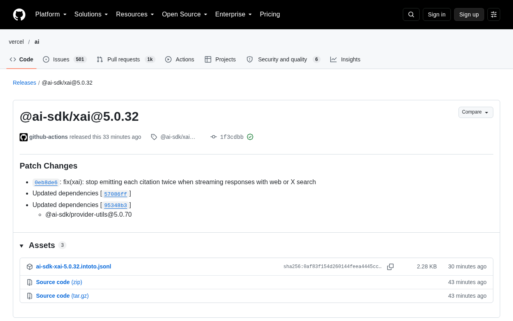513x321 pixels.
Task: Download Source code (zip)
Action: click(59, 282)
